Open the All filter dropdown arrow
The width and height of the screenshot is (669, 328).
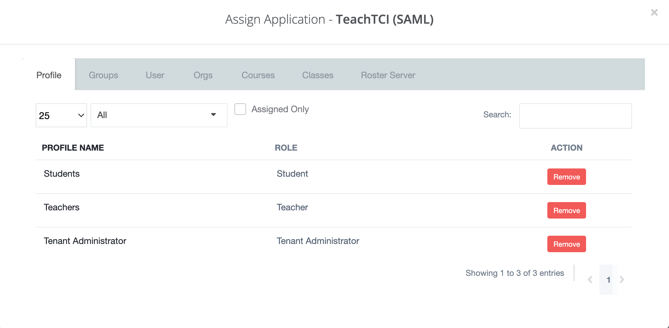(214, 115)
